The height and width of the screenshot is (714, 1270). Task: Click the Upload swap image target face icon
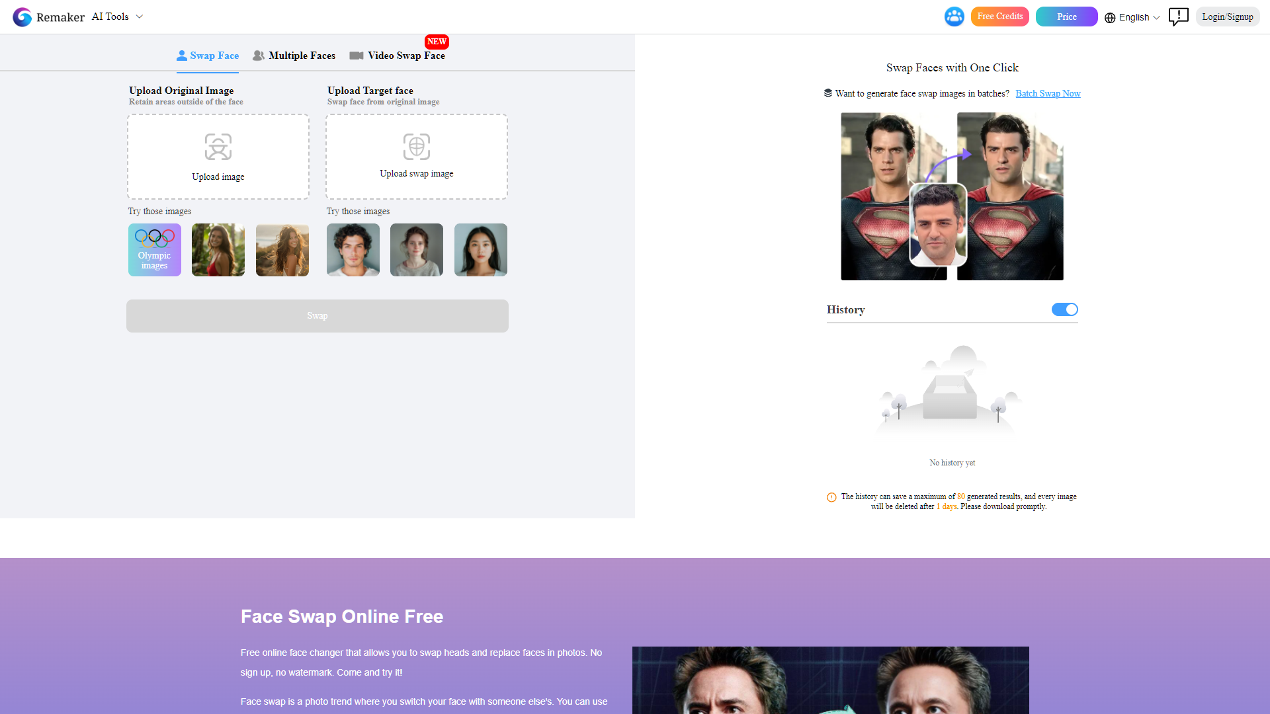point(416,147)
